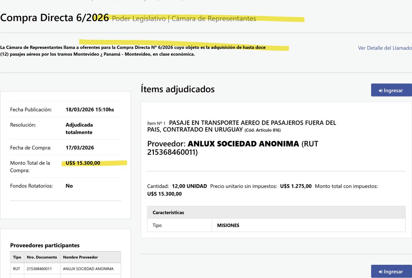Viewport: 412px width, 278px height.
Task: Click the Características section header
Action: (169, 212)
